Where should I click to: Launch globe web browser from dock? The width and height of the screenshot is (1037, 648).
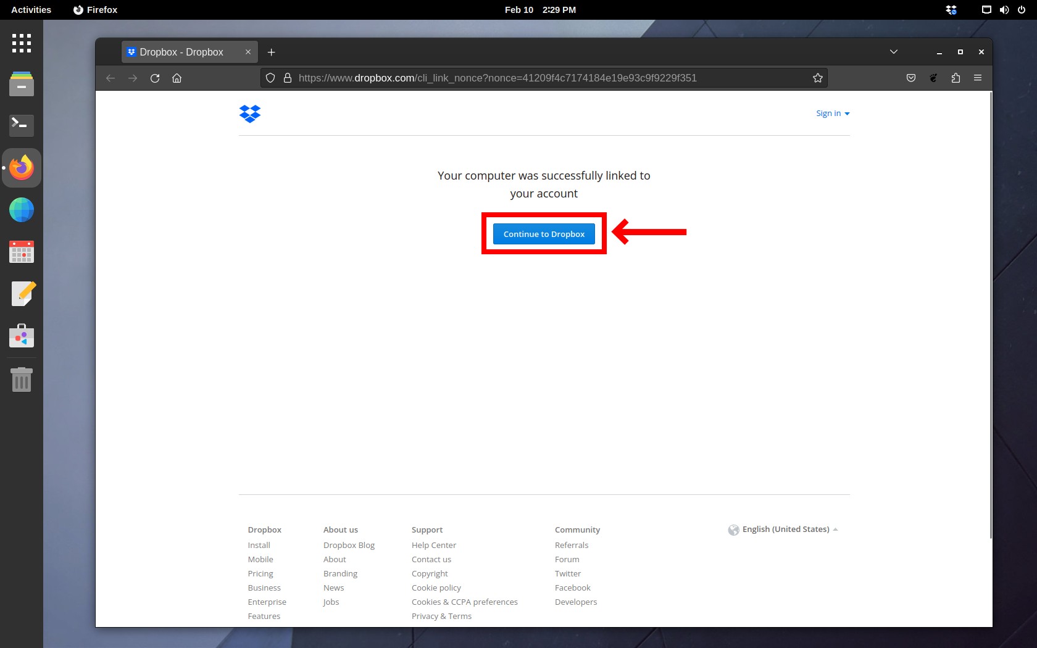22,210
